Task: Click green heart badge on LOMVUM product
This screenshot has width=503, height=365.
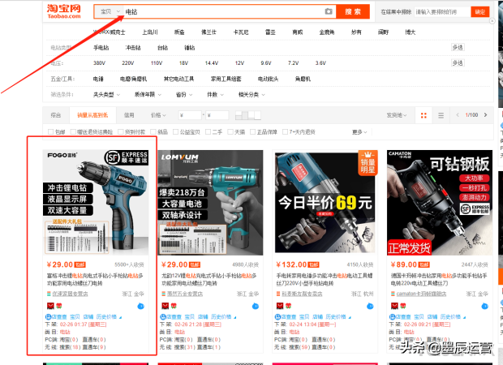Action: (174, 306)
